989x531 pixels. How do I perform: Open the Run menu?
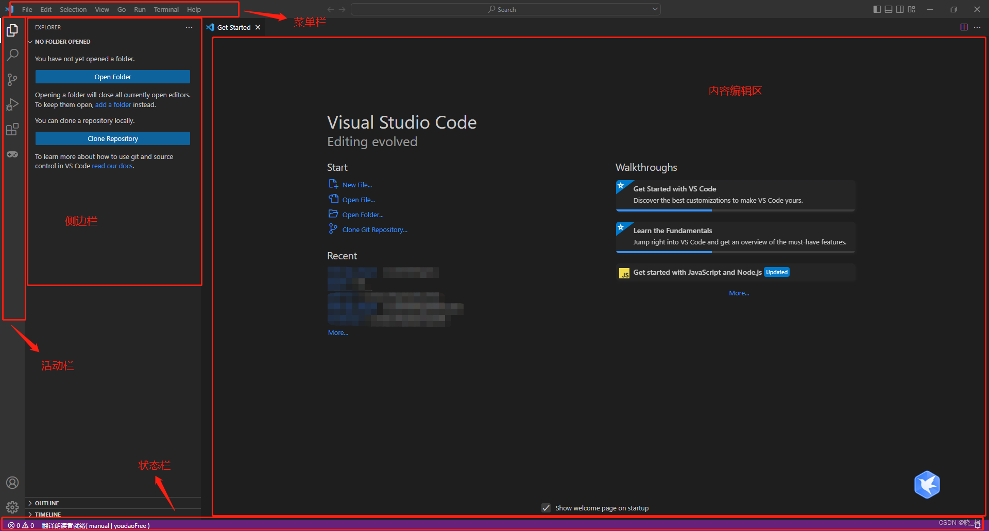click(140, 9)
